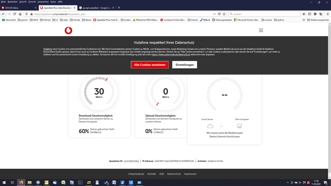Open the AGB footer link
This screenshot has width=331, height=186.
tap(161, 174)
